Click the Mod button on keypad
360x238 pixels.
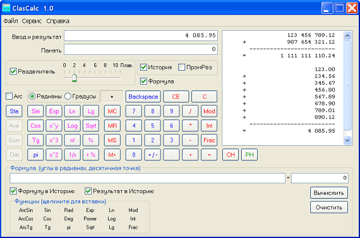click(x=209, y=111)
